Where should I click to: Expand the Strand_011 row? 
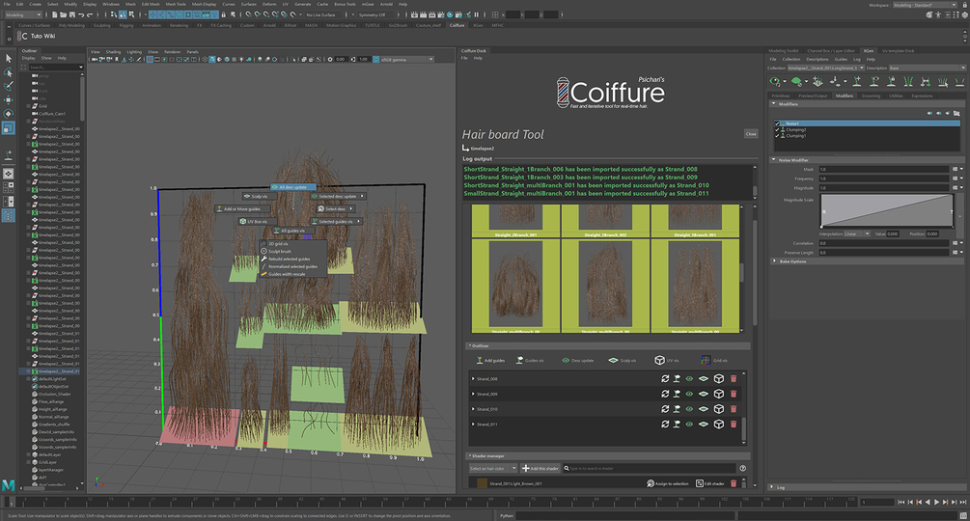point(473,424)
